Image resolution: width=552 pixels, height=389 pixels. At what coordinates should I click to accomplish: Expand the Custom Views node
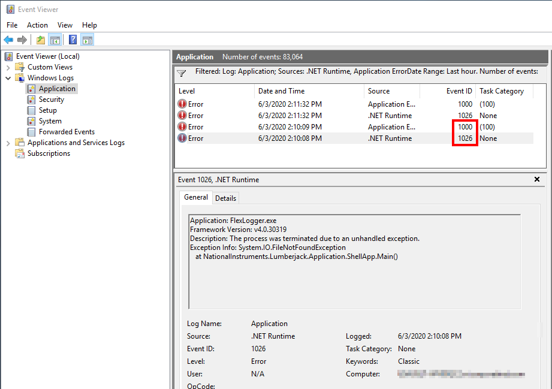tap(8, 67)
